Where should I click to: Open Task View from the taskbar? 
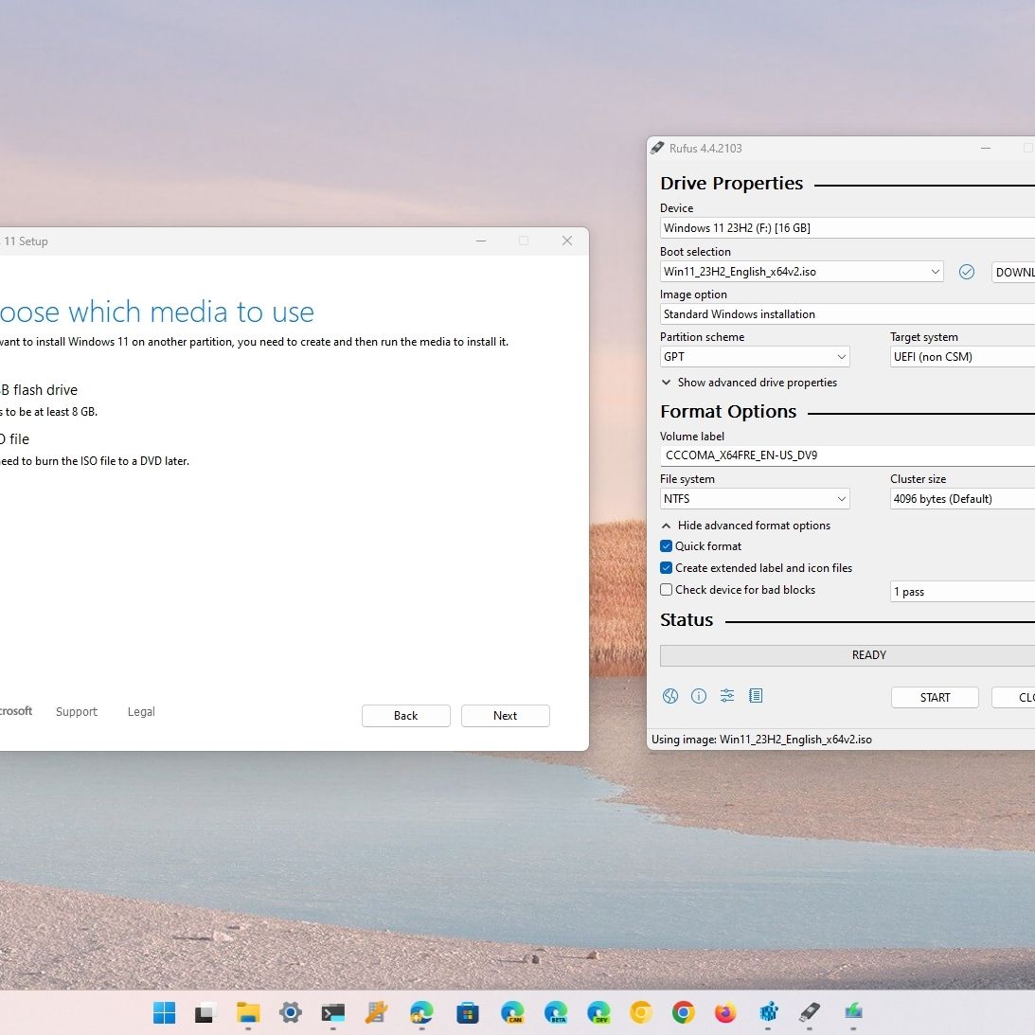205,1012
